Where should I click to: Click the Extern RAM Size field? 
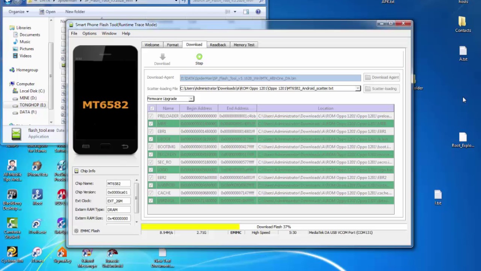click(118, 218)
